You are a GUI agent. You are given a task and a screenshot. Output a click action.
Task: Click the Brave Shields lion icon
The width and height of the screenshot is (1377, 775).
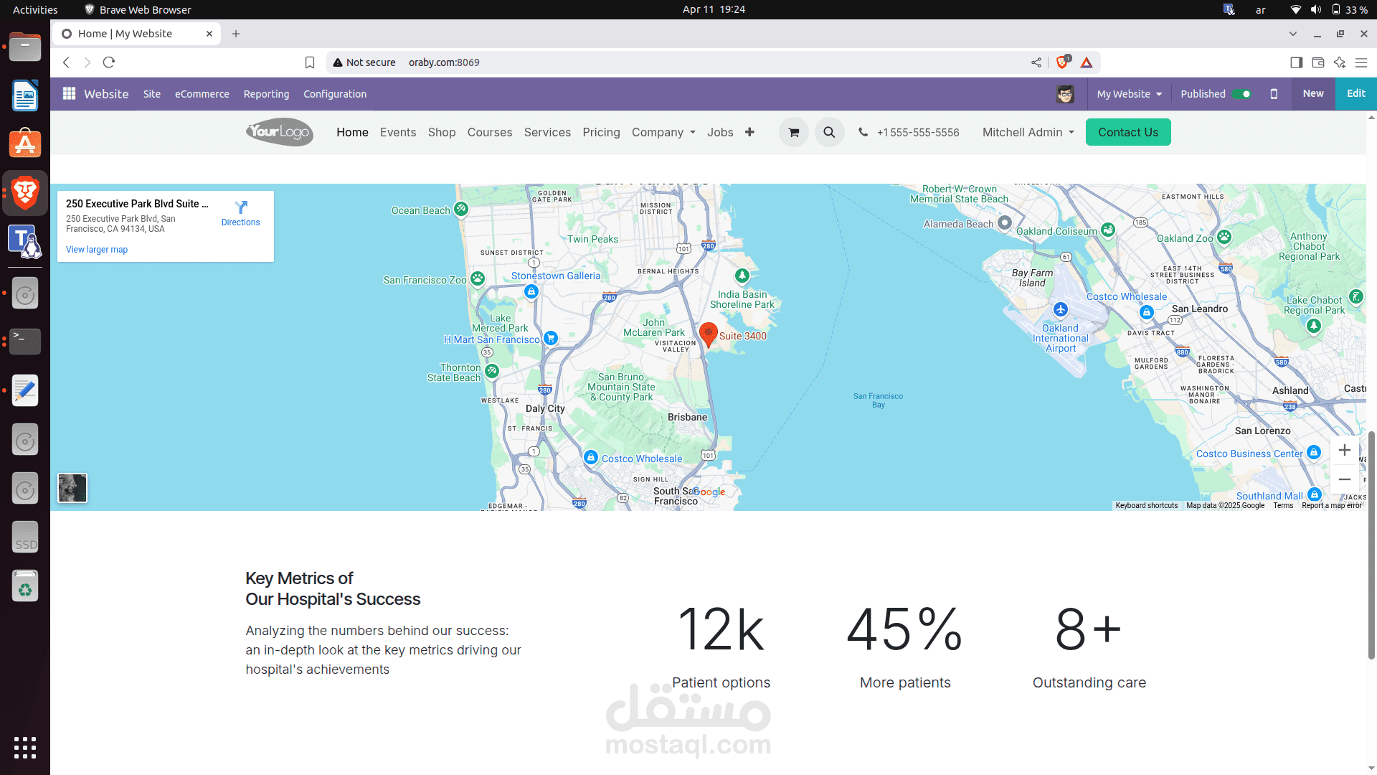pyautogui.click(x=1062, y=62)
